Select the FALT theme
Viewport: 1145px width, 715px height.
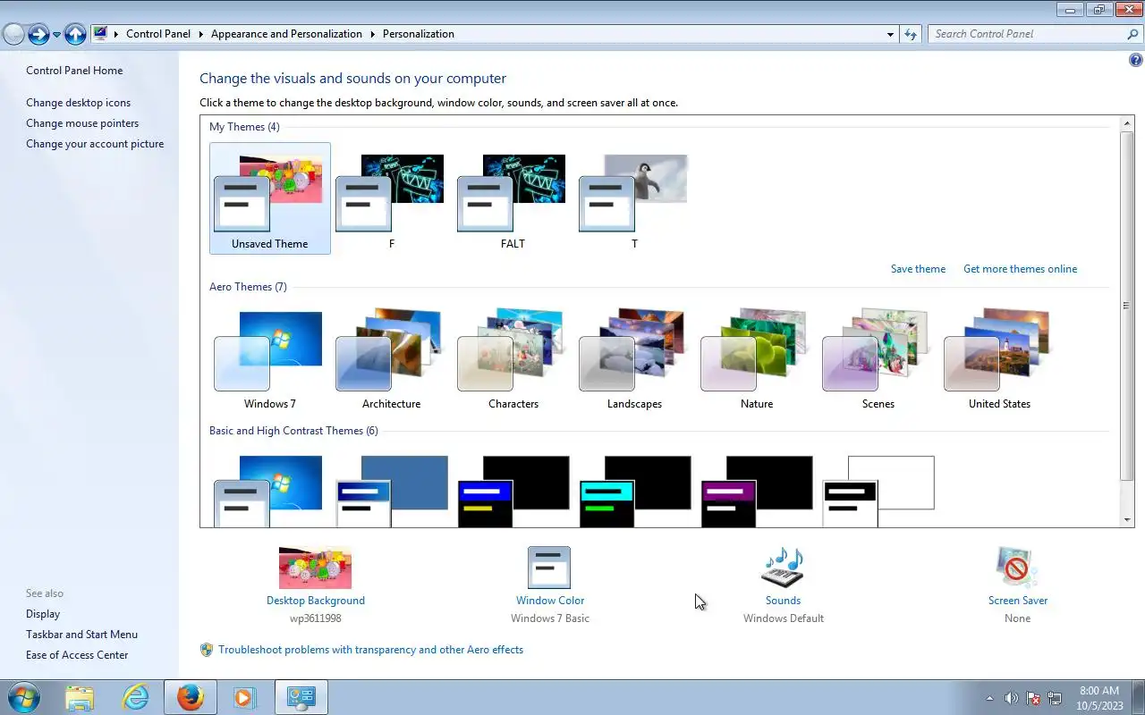(513, 198)
